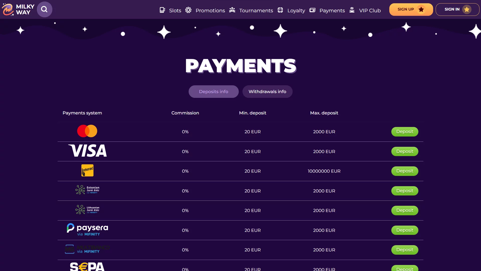Click the Commission column header
This screenshot has width=481, height=271.
pos(185,113)
